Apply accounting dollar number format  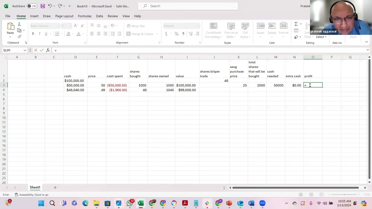click(x=166, y=34)
